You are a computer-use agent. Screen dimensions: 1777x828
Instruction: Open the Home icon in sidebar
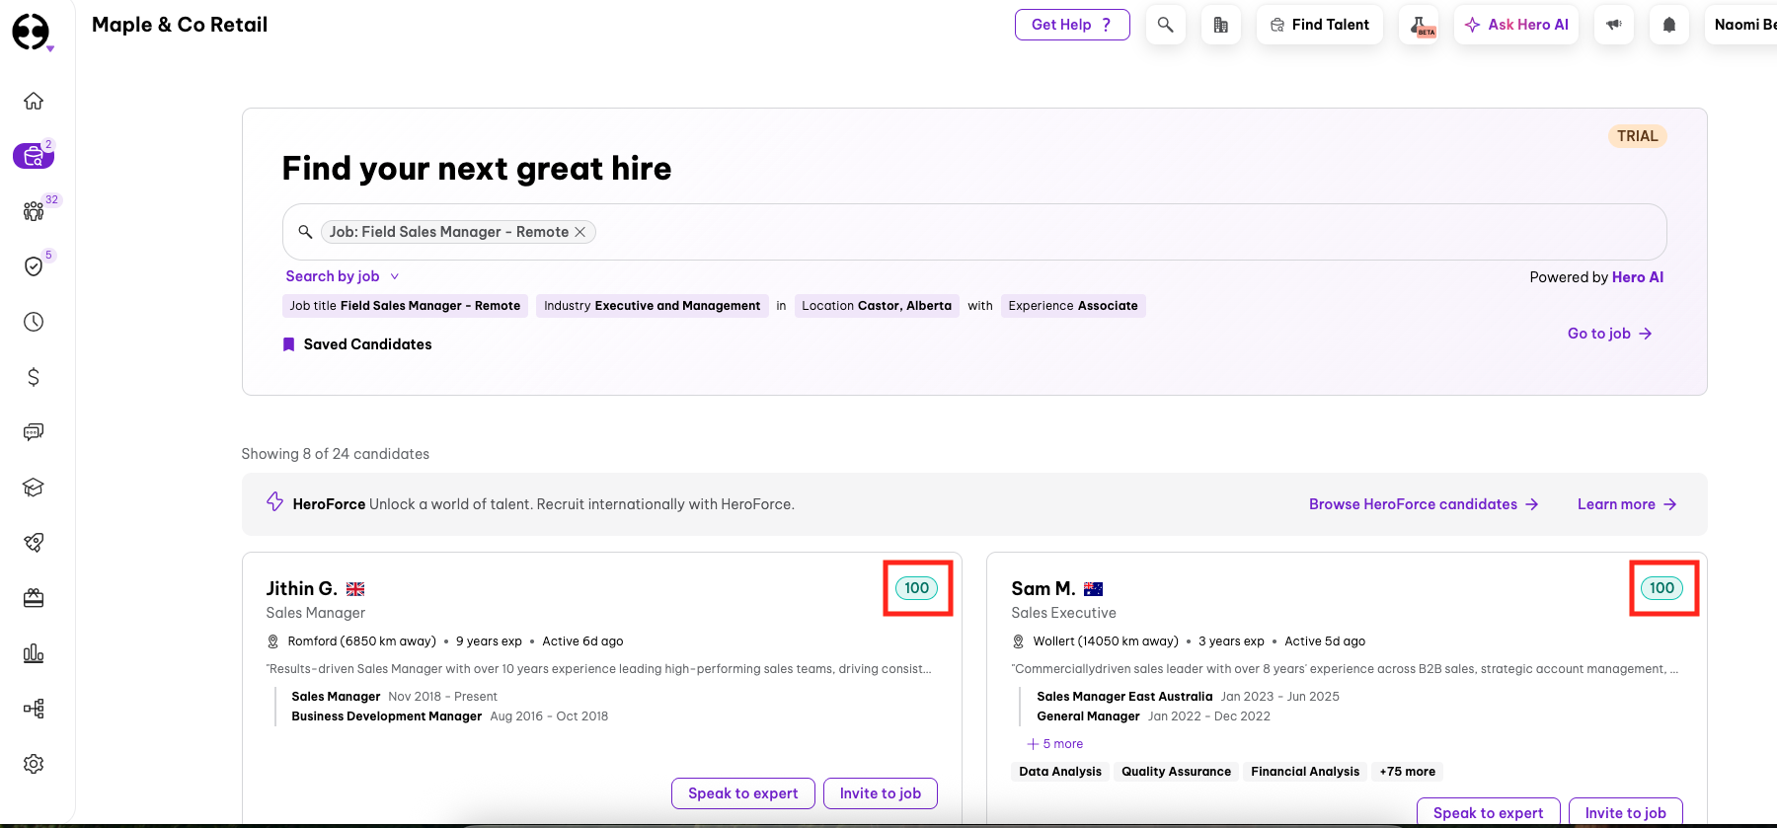pyautogui.click(x=34, y=101)
